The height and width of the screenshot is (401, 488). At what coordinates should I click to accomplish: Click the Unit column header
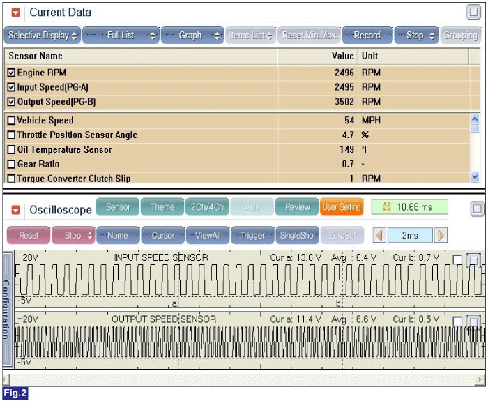coord(413,56)
